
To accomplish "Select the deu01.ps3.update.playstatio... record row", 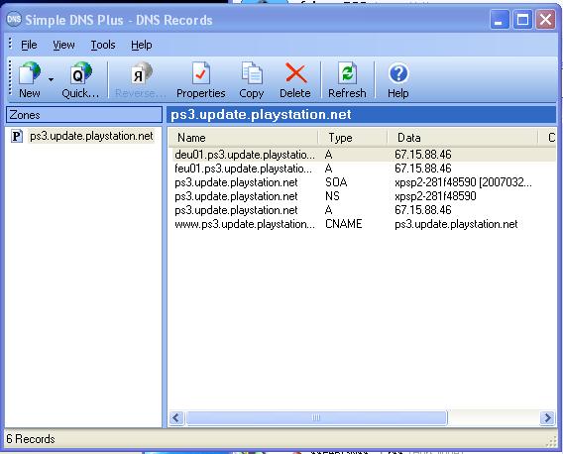I will click(x=363, y=155).
